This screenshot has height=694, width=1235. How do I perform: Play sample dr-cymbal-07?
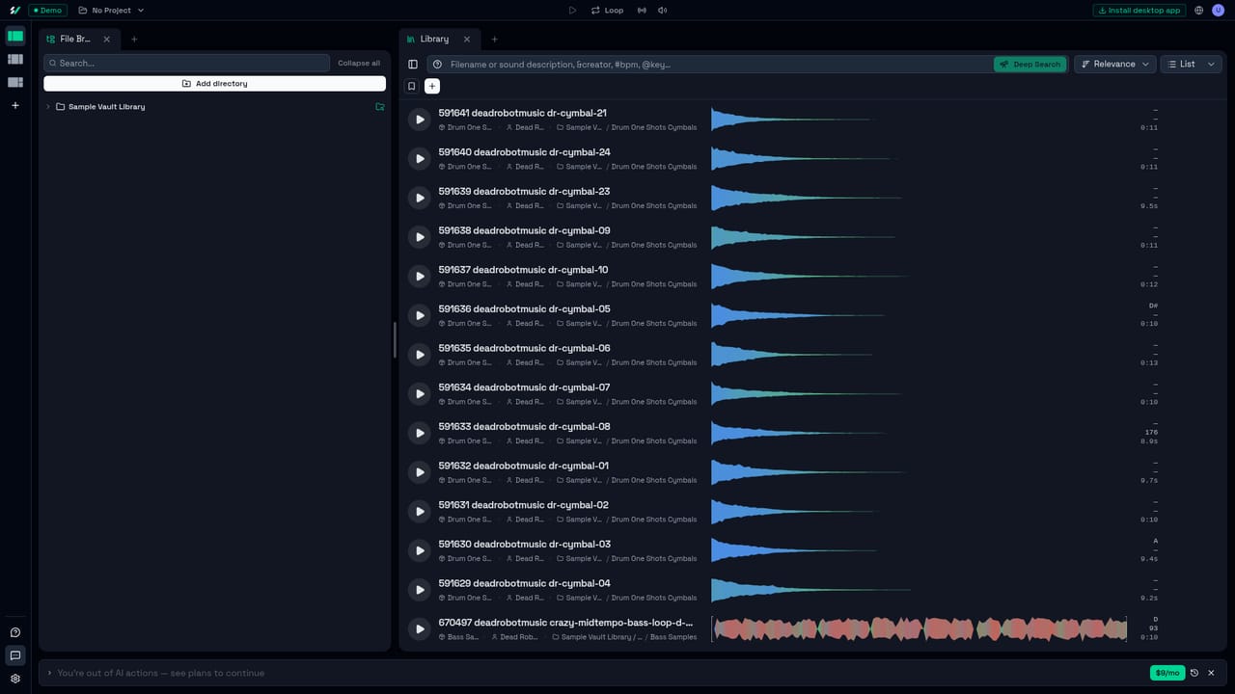419,394
